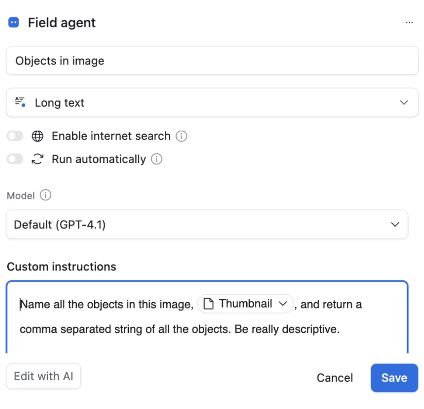Click the info icon next to Model

(x=46, y=195)
